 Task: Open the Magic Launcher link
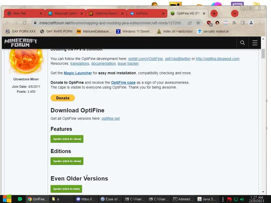[x=78, y=73]
